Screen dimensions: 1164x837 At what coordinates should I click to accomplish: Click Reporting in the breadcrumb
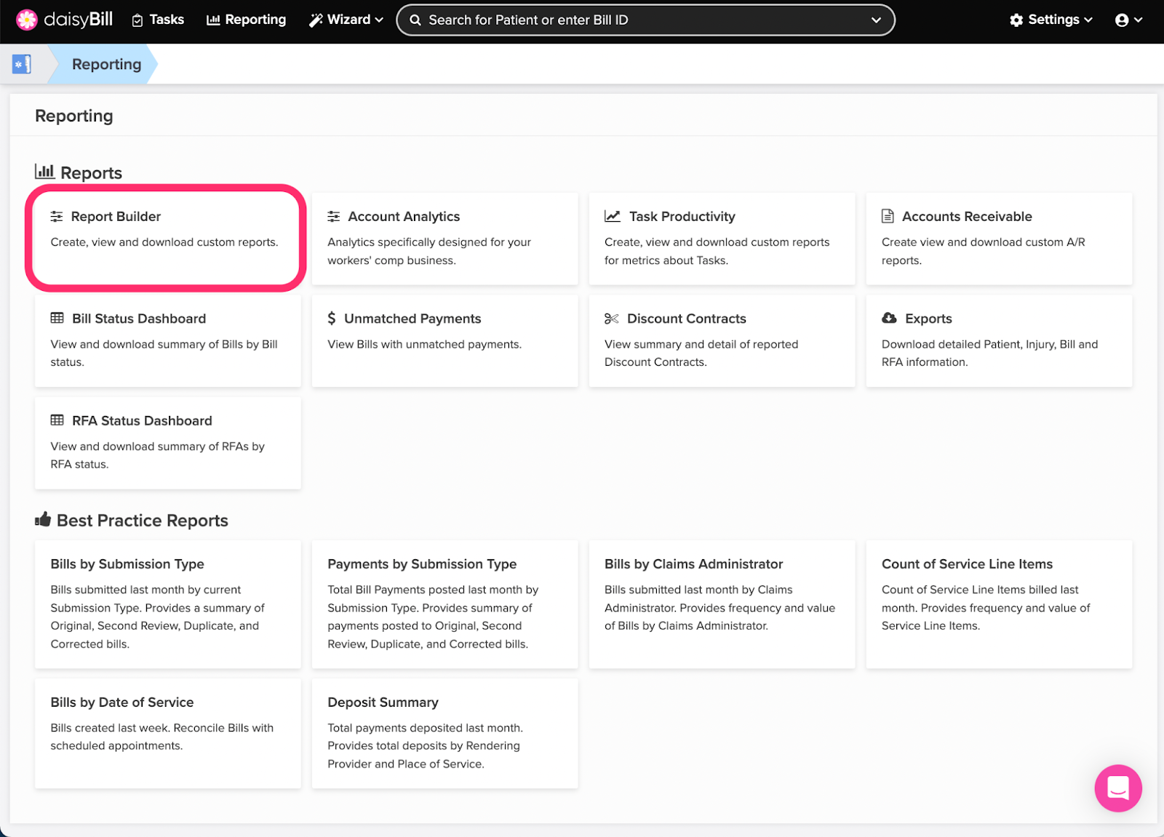tap(105, 64)
